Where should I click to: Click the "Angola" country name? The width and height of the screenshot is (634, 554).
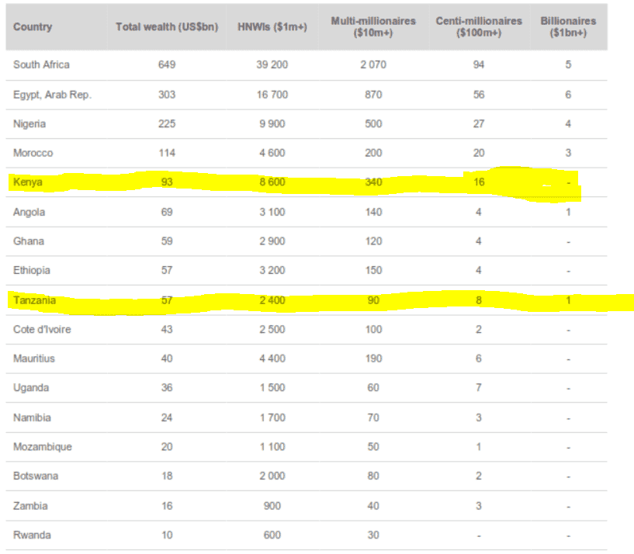click(x=29, y=212)
